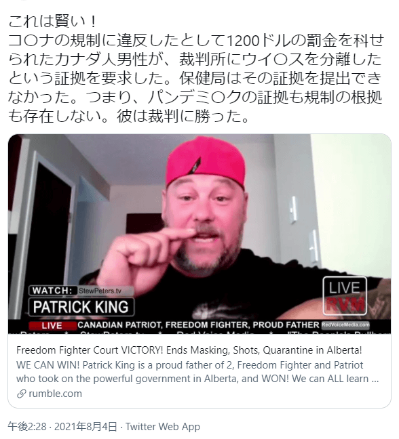The image size is (399, 439).
Task: Click the "Twitter Web App" source label
Action: [x=163, y=426]
